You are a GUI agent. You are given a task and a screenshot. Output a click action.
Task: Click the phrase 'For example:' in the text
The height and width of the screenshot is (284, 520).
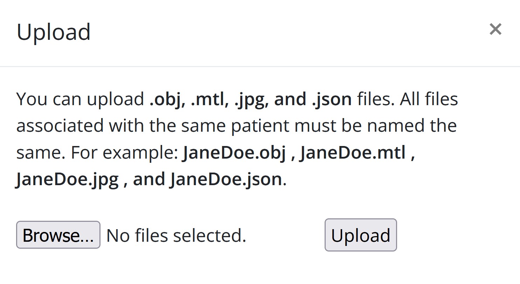point(125,153)
